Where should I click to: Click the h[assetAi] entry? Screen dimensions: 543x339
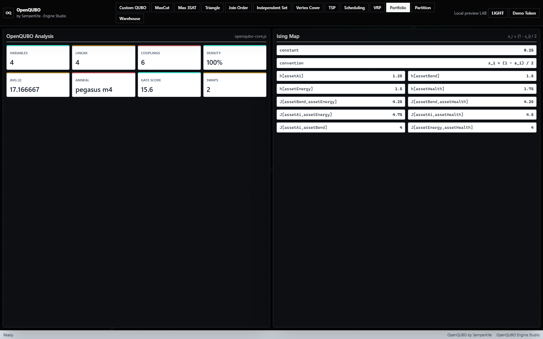[x=341, y=76]
